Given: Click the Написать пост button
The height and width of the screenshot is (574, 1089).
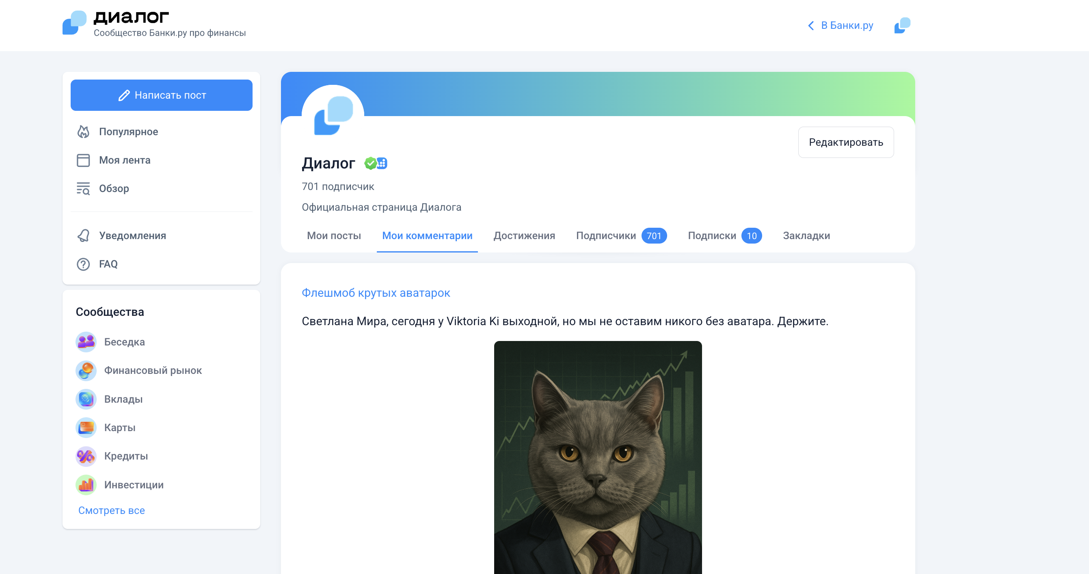Looking at the screenshot, I should 162,95.
